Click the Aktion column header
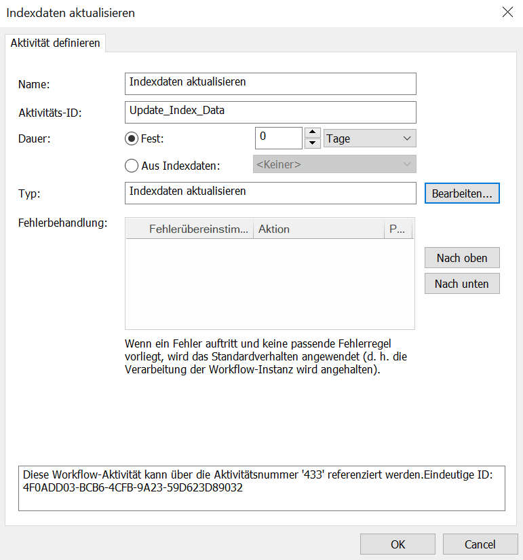Screen dimensions: 523x560 pyautogui.click(x=317, y=229)
